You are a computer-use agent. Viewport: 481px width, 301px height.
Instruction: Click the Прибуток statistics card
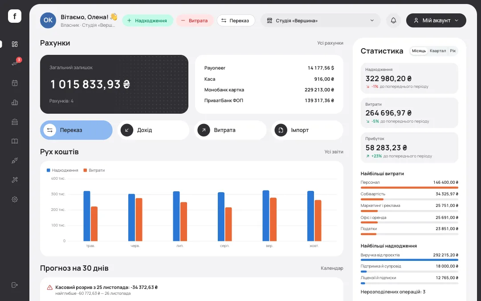[x=409, y=148]
